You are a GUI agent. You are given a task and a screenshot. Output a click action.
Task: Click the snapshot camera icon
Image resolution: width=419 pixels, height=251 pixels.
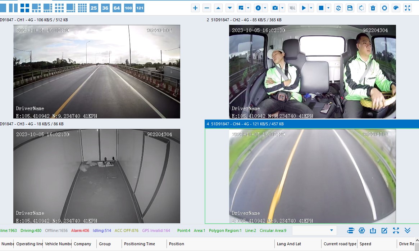(275, 8)
